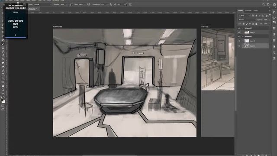277x156 pixels.
Task: Switch to the Layers tab
Action: click(x=241, y=10)
